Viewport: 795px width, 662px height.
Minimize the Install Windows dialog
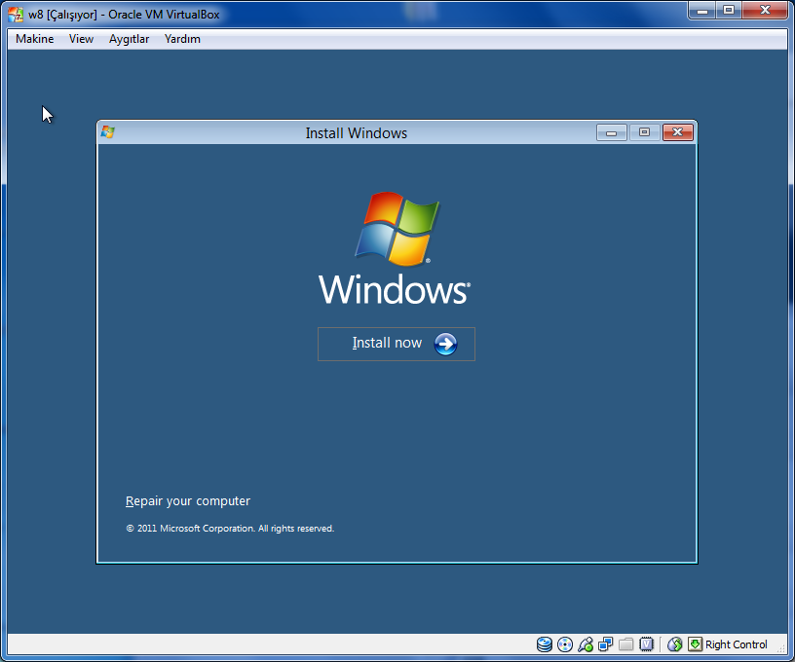point(612,132)
